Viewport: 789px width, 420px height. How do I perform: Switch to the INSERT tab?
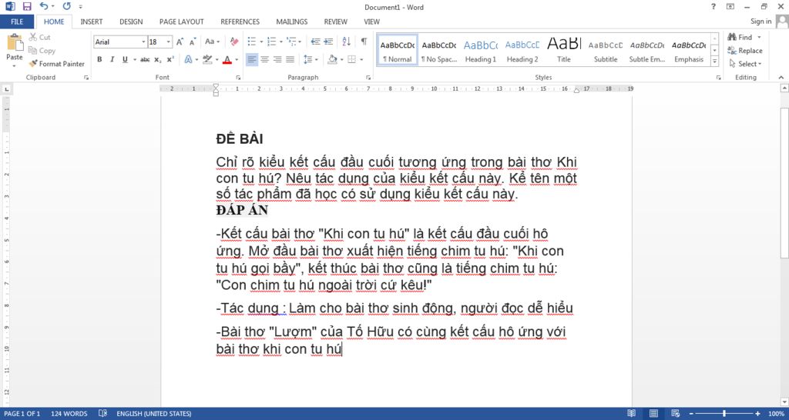point(92,22)
